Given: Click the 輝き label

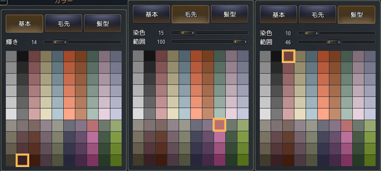Looking at the screenshot, I should (12, 42).
